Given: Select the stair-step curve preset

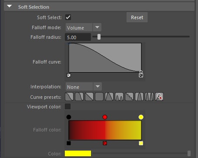Looking at the screenshot, I should 129,97.
